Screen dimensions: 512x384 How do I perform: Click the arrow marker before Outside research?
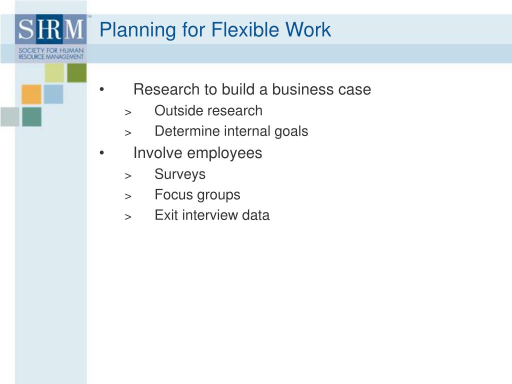(128, 112)
